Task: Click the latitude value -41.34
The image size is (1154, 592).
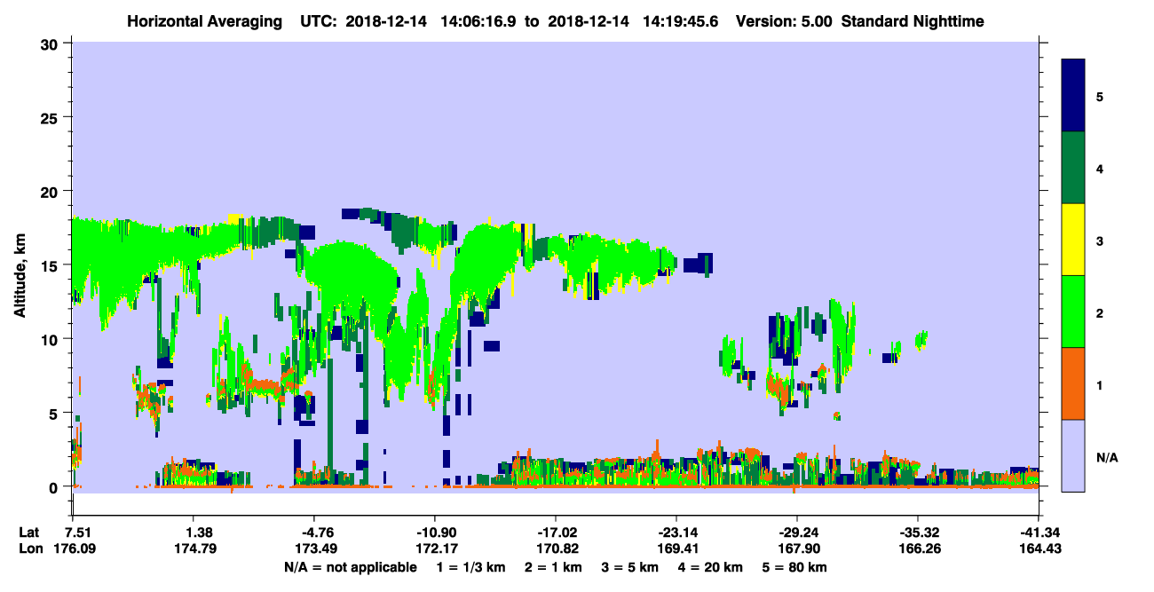Action: [x=1037, y=532]
